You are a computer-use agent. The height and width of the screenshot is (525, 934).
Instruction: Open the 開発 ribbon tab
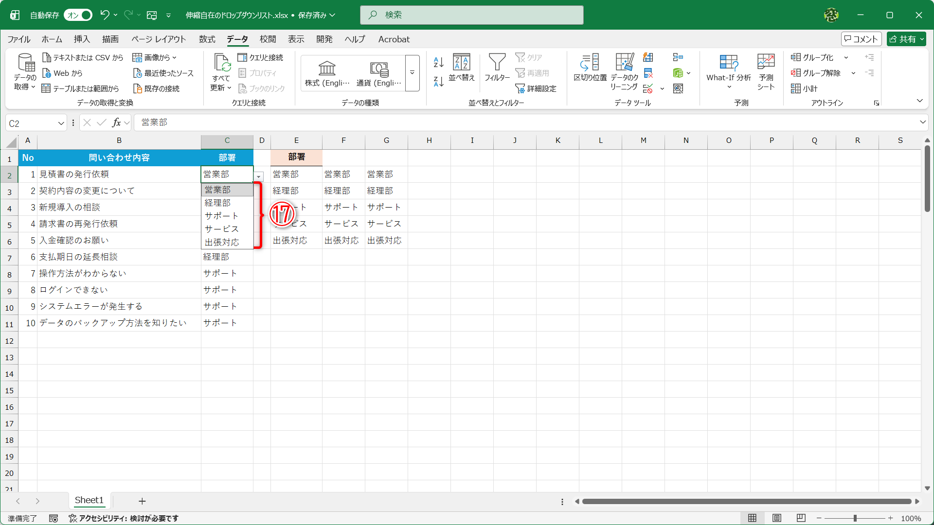click(324, 39)
